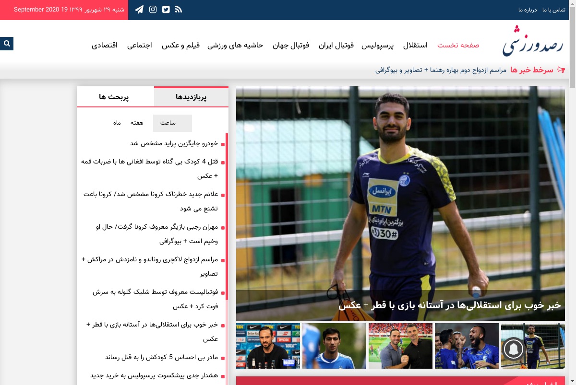Open the اجتماعی menu item
Image resolution: width=576 pixels, height=385 pixels.
click(140, 45)
